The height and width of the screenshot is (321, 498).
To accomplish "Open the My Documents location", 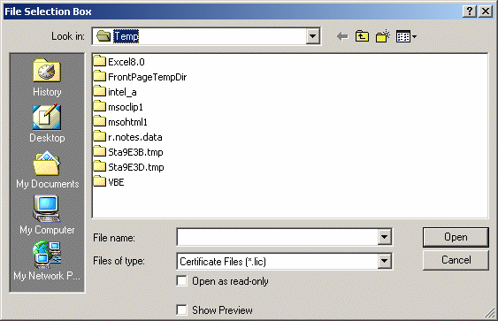I will [47, 170].
